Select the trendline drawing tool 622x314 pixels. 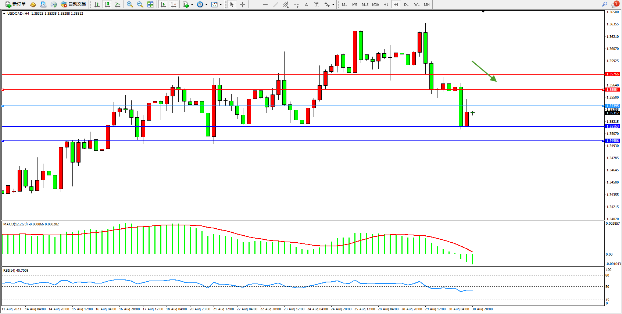[x=276, y=4]
